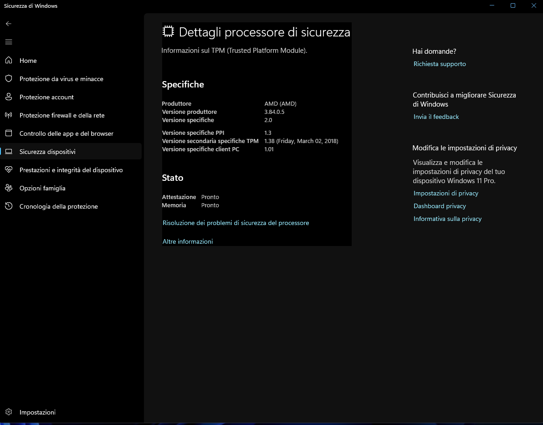Click the firewall network signal icon
543x425 pixels.
click(x=9, y=115)
